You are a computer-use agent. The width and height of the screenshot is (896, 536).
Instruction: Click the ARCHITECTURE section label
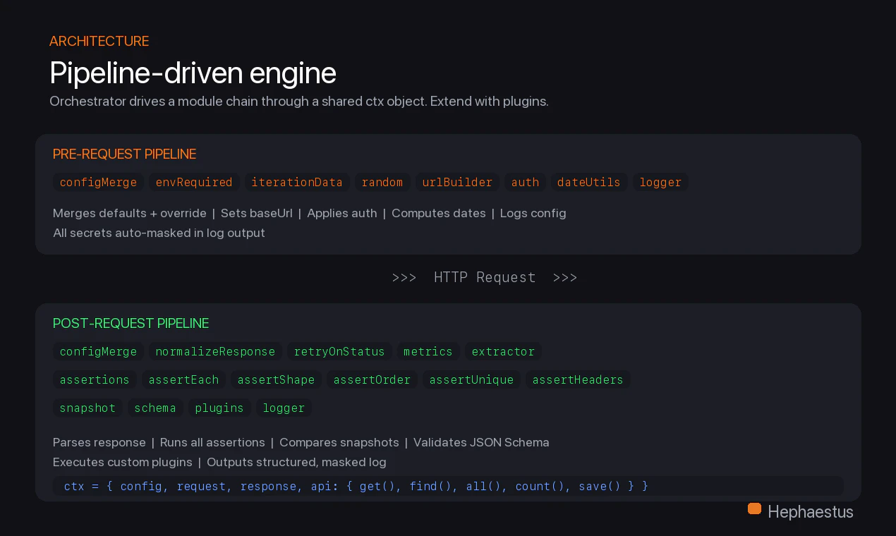(x=99, y=41)
